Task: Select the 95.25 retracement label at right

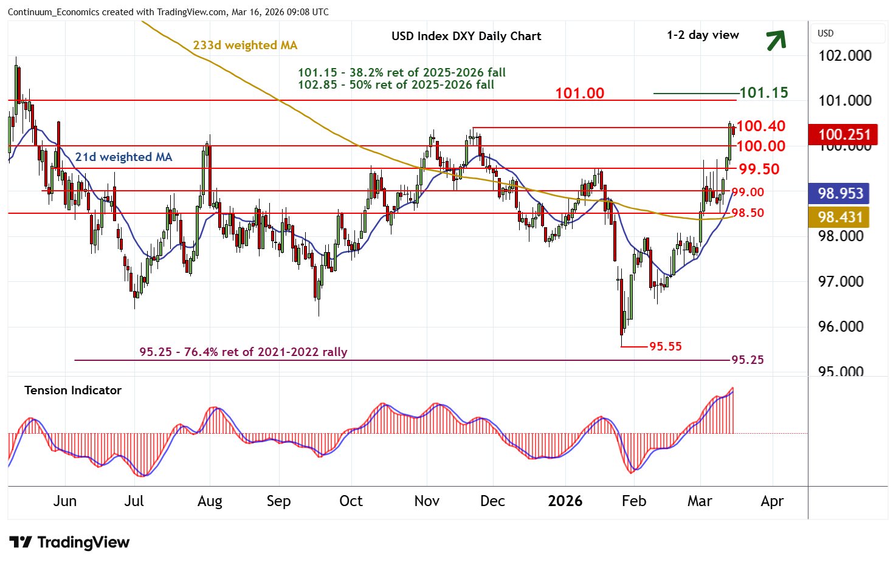Action: pyautogui.click(x=747, y=360)
